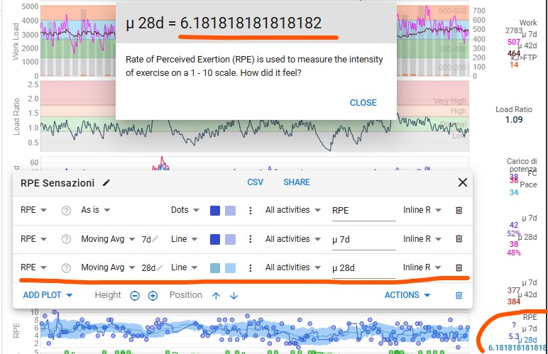
Task: Open more options for Dots row
Action: (251, 211)
